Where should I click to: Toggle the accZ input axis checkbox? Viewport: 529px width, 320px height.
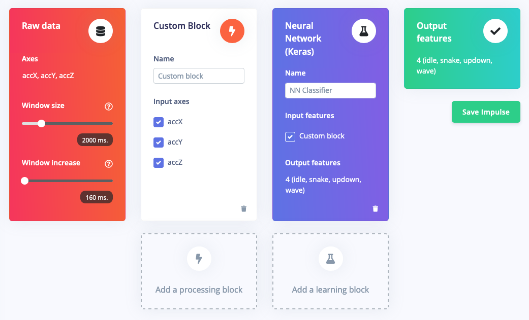click(x=159, y=163)
